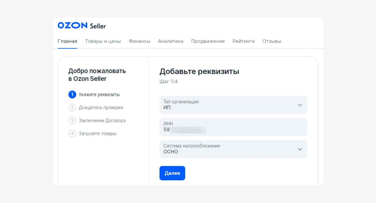Click the Дождитесь проверки step label
The width and height of the screenshot is (376, 203).
(101, 108)
